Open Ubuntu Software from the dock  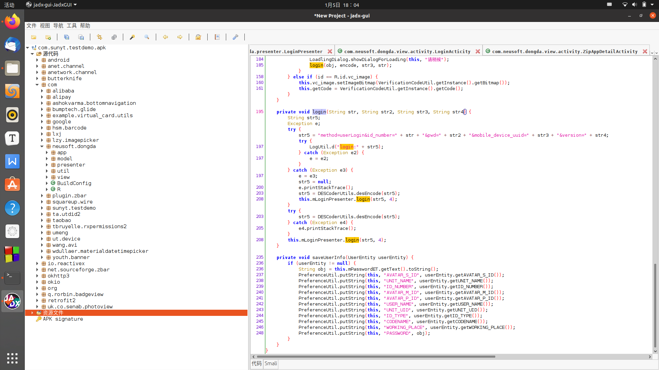click(x=12, y=185)
